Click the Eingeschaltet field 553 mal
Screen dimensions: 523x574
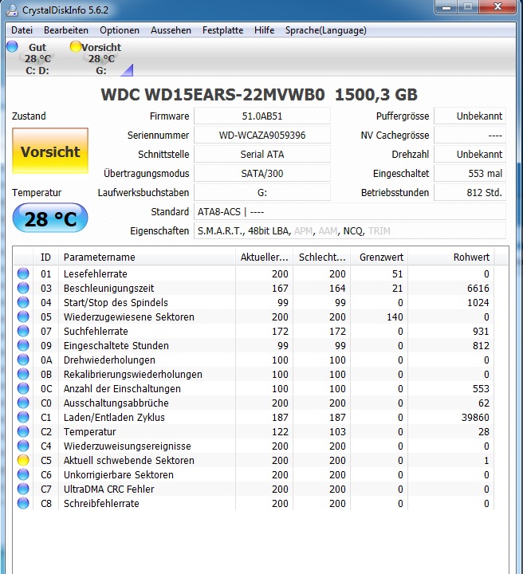click(470, 173)
